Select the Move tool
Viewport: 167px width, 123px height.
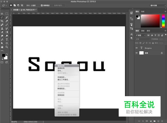coord(2,14)
